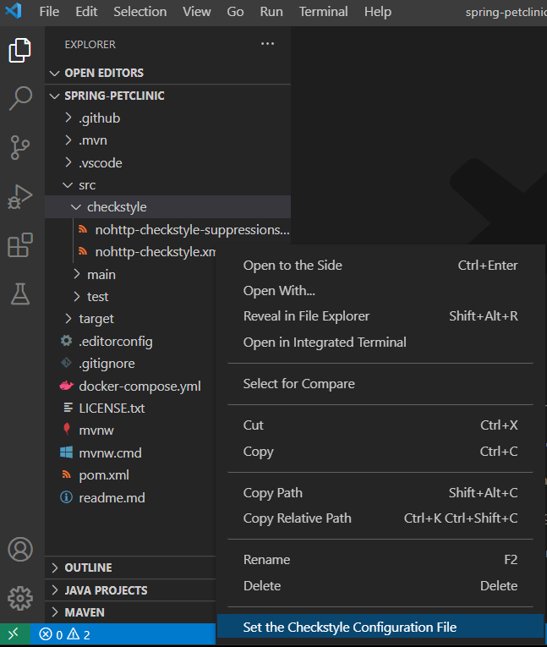Image resolution: width=547 pixels, height=647 pixels.
Task: Expand the OUTLINE section
Action: pos(88,567)
